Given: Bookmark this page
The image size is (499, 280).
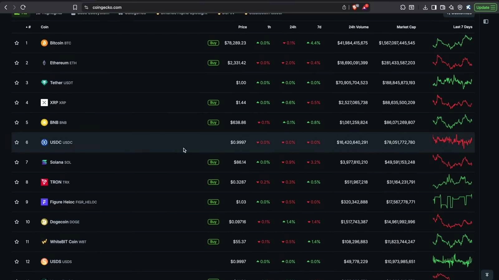Looking at the screenshot, I should pyautogui.click(x=75, y=7).
